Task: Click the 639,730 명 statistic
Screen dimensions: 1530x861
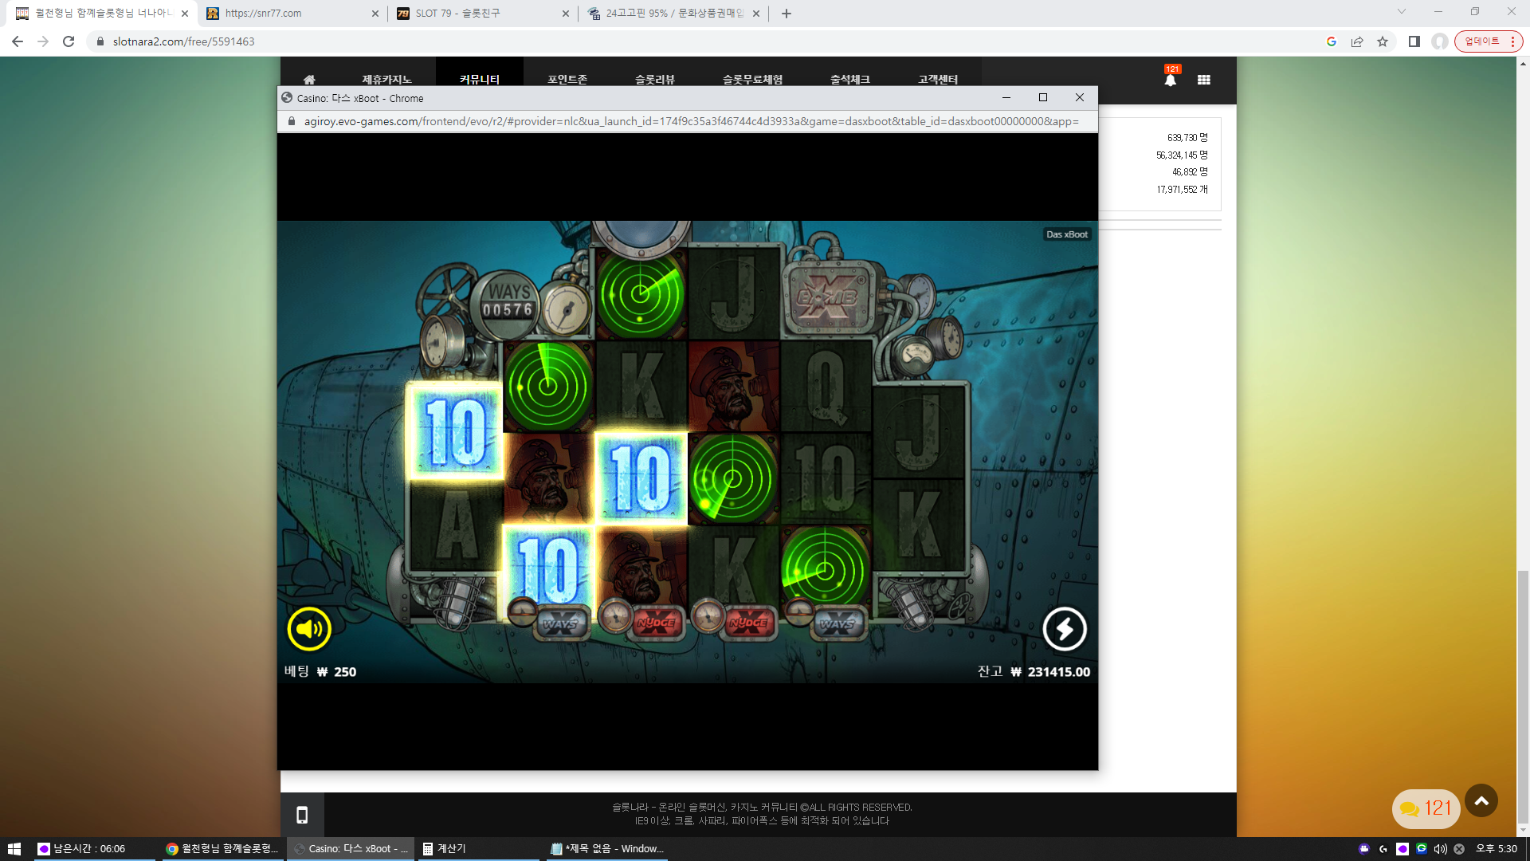Action: point(1187,138)
